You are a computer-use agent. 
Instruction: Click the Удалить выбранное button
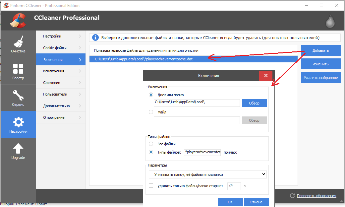(321, 78)
